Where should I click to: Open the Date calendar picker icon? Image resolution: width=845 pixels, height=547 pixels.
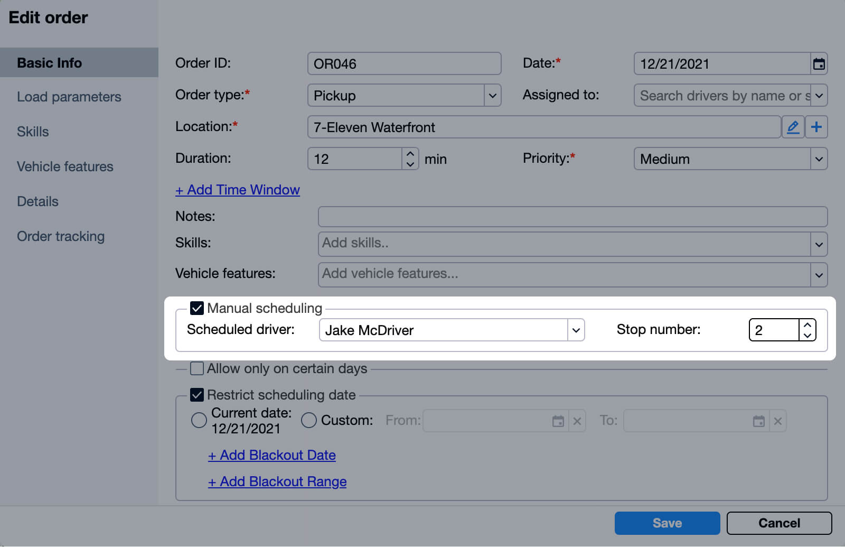(x=819, y=64)
